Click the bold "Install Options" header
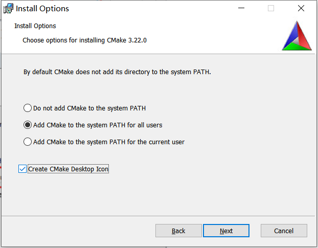Screen dimensions: 318x248 click(x=35, y=26)
